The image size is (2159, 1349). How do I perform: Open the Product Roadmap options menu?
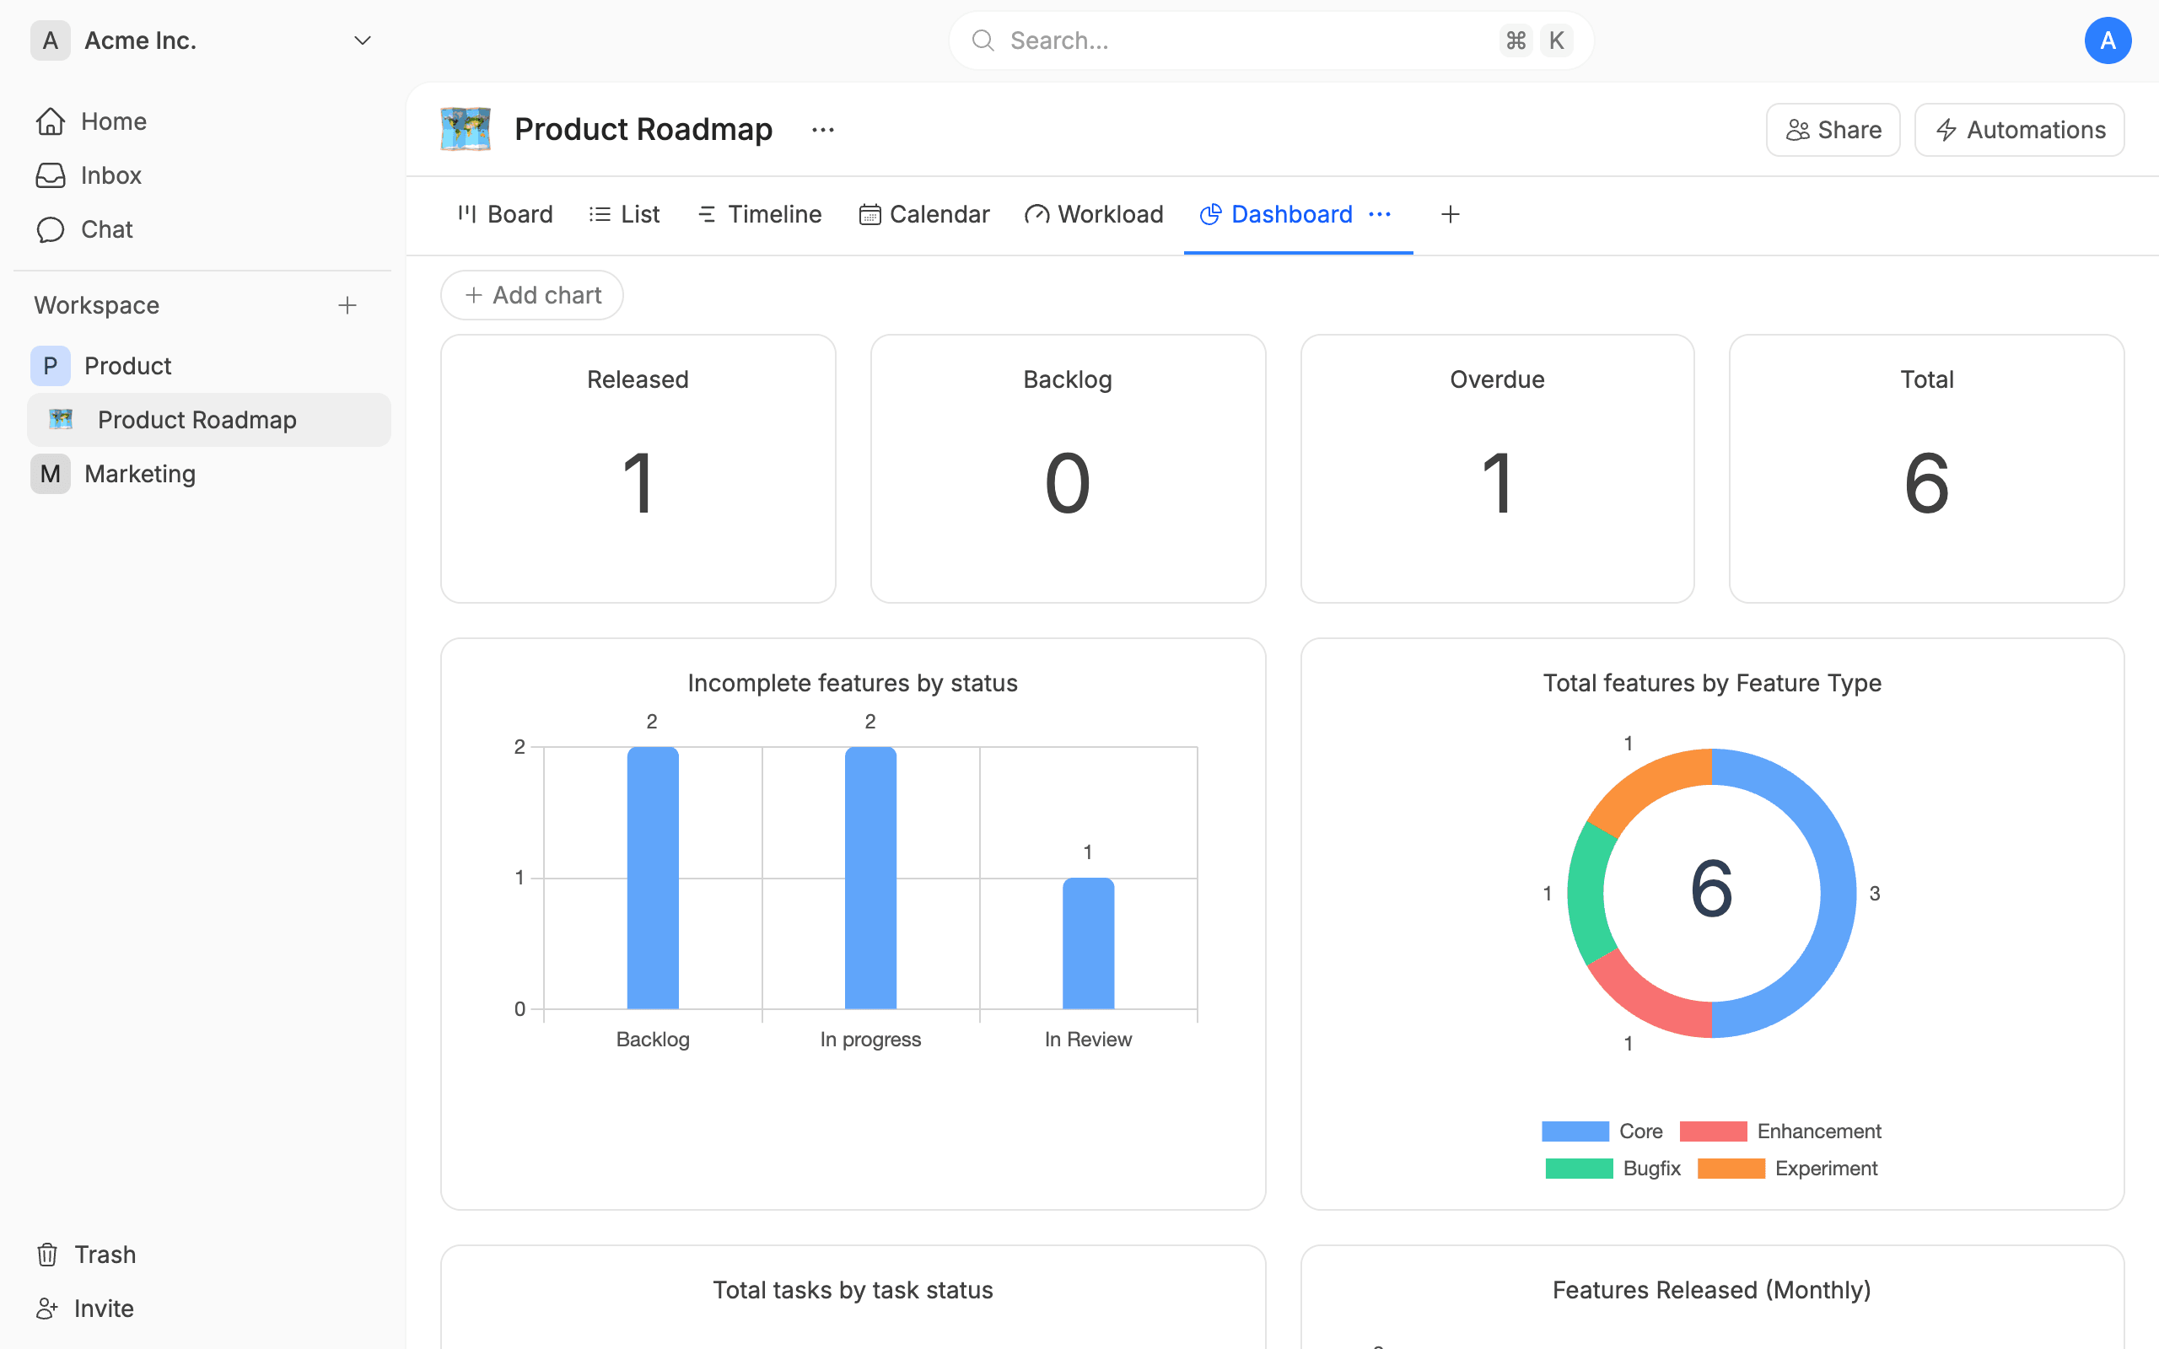[x=821, y=129]
